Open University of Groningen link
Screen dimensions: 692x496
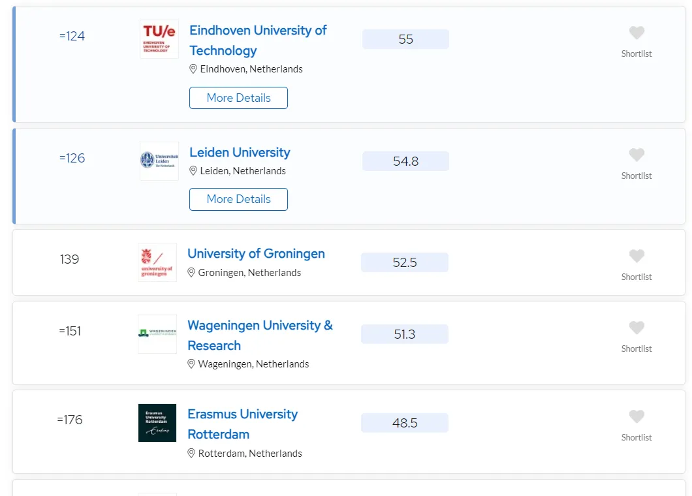[x=256, y=254]
